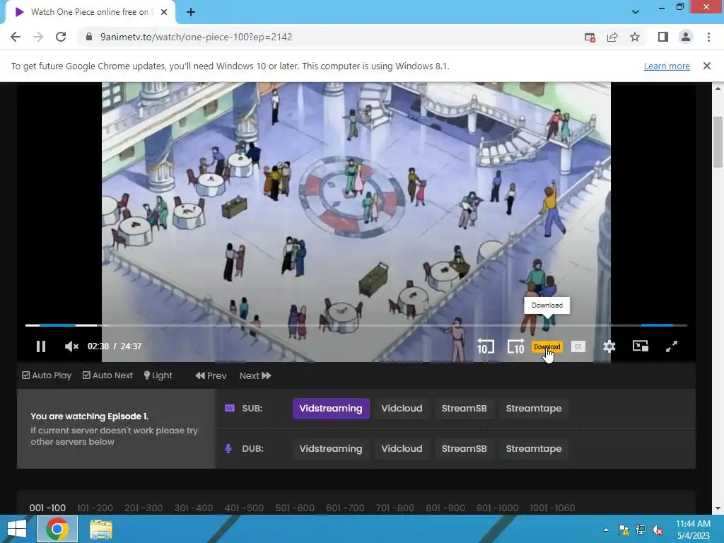Select SUB Vidstreaming server
Screen dimensions: 724x543
coord(331,409)
